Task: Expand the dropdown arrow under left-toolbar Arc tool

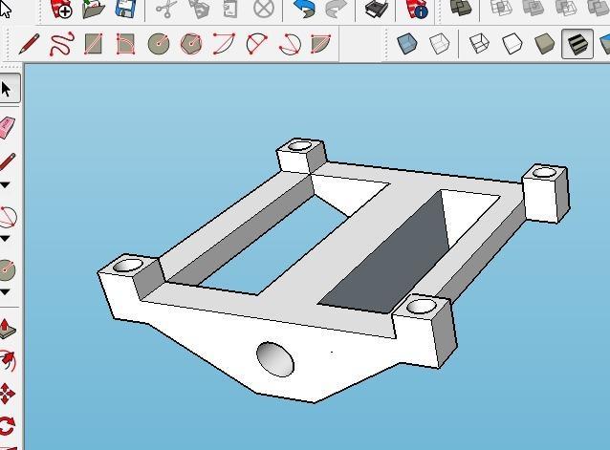Action: 5,239
